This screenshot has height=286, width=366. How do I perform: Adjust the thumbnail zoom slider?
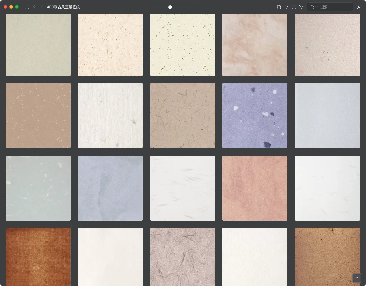tap(177, 7)
